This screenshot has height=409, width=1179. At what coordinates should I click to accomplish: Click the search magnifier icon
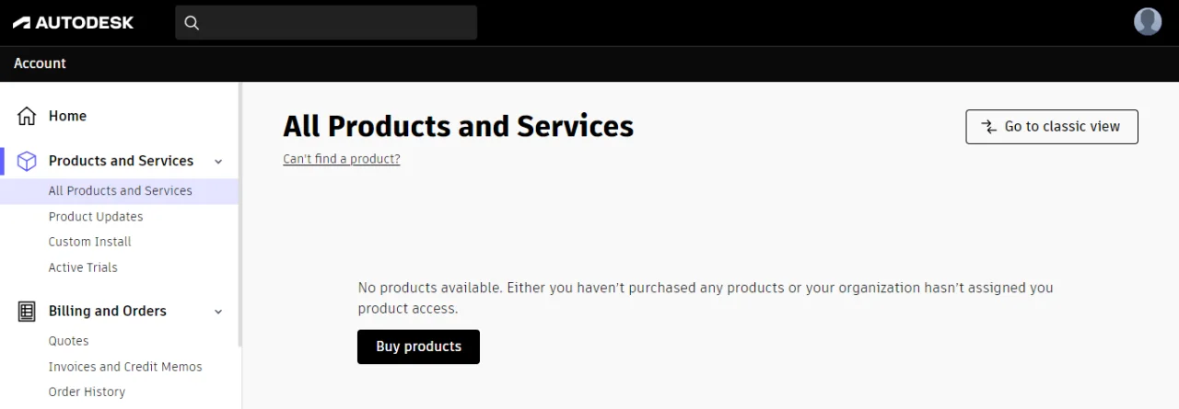[x=192, y=23]
